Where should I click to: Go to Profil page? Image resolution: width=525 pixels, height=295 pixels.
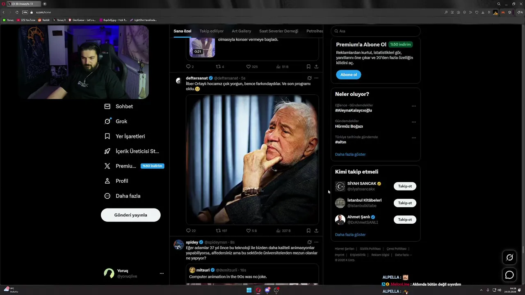point(116,181)
